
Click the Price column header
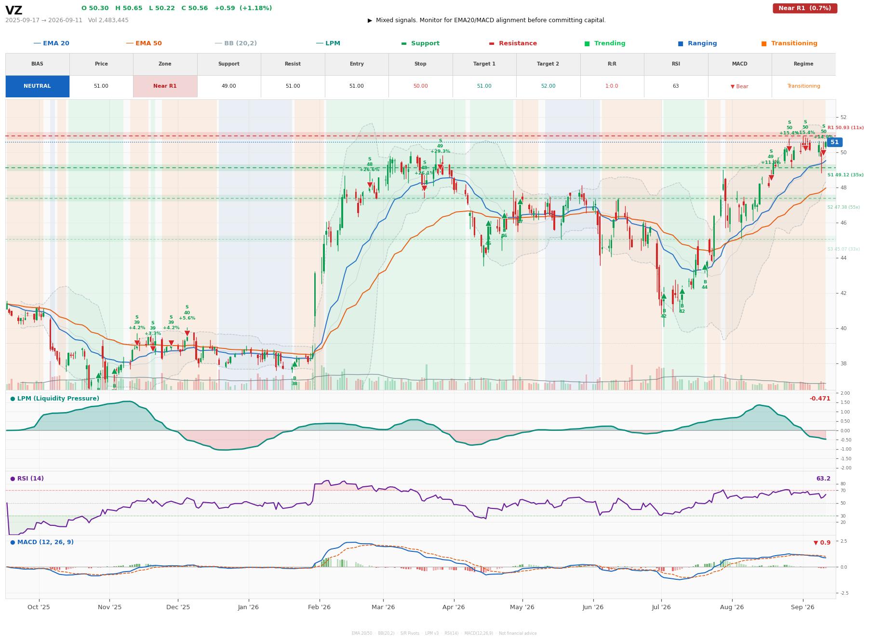pyautogui.click(x=101, y=64)
